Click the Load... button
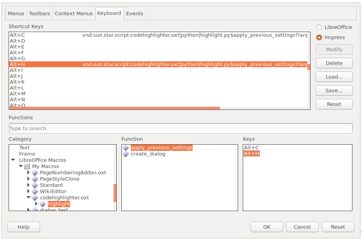 [334, 77]
